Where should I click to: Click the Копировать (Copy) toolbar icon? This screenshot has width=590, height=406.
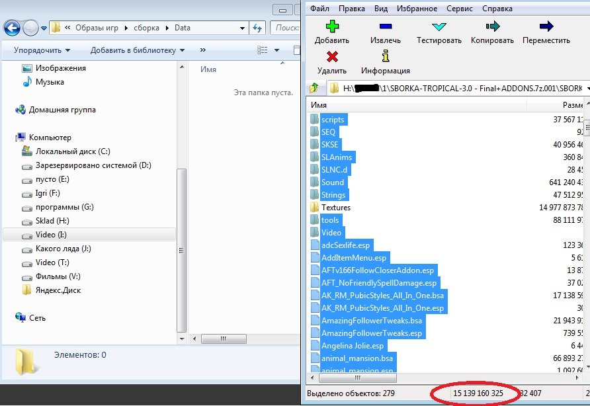point(492,27)
